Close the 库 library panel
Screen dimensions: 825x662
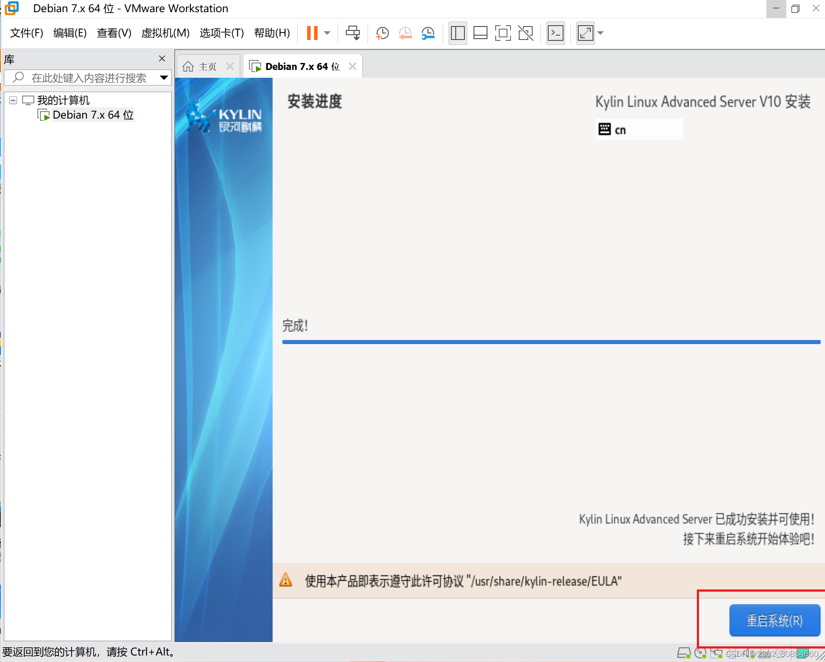click(162, 59)
